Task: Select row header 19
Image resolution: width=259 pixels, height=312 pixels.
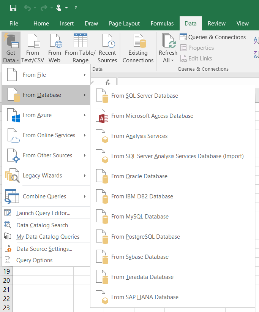Action: [6, 271]
